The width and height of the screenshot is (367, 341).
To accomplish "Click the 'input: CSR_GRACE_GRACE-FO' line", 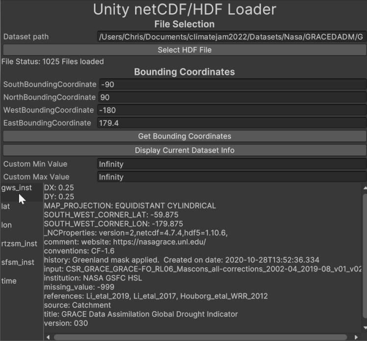I will [x=203, y=269].
